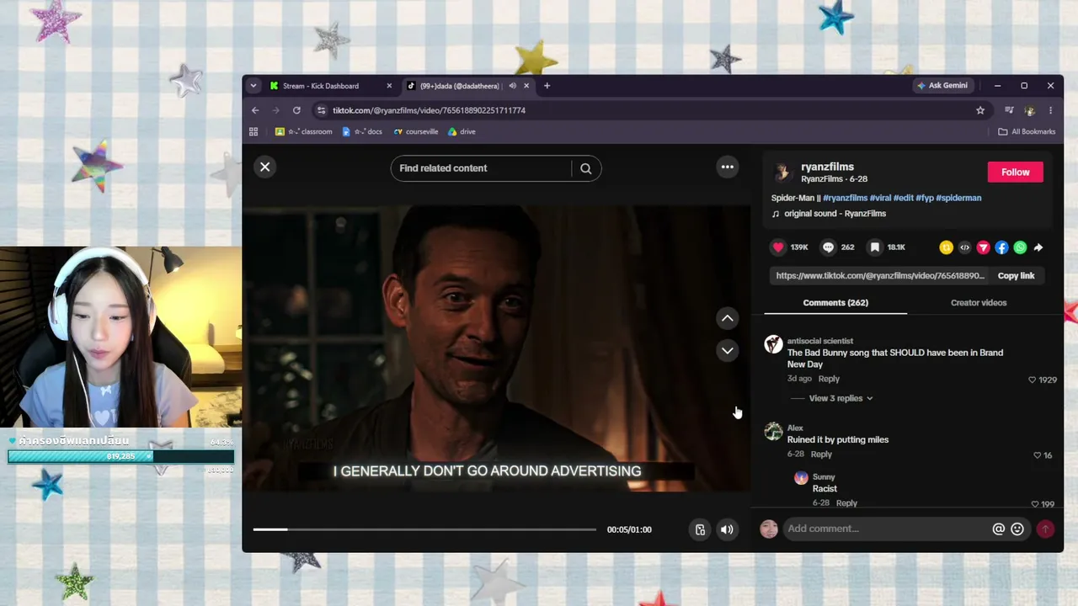Reply to Alex's comment
The width and height of the screenshot is (1078, 606).
tap(821, 454)
